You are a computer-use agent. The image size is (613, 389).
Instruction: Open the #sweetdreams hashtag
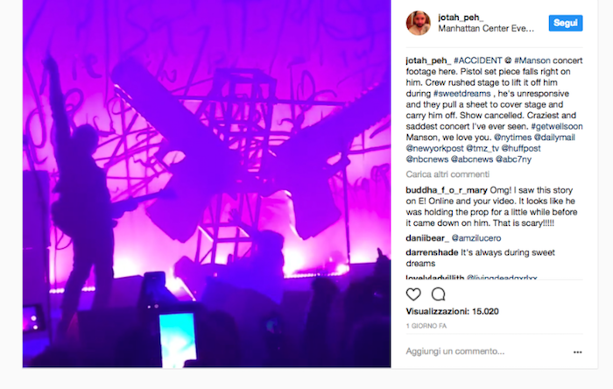coord(462,94)
